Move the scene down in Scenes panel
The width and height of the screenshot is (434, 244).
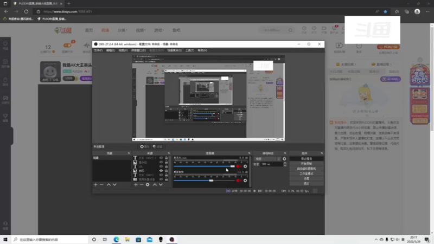(x=114, y=184)
